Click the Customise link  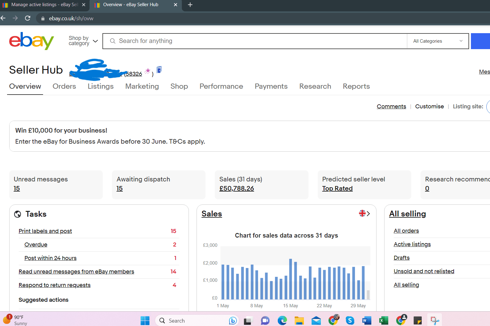click(429, 106)
